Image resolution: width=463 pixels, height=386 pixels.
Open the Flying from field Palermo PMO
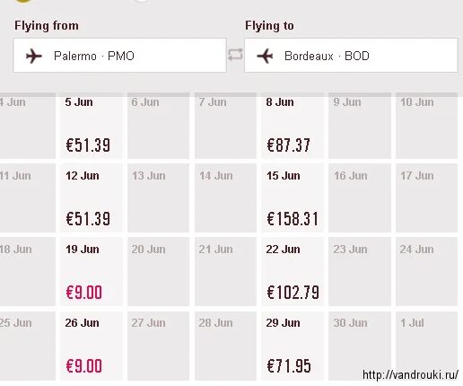pos(119,55)
